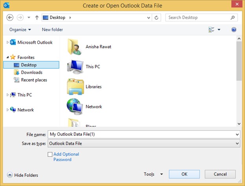Collapse the Favorites group
245x186 pixels.
7,57
